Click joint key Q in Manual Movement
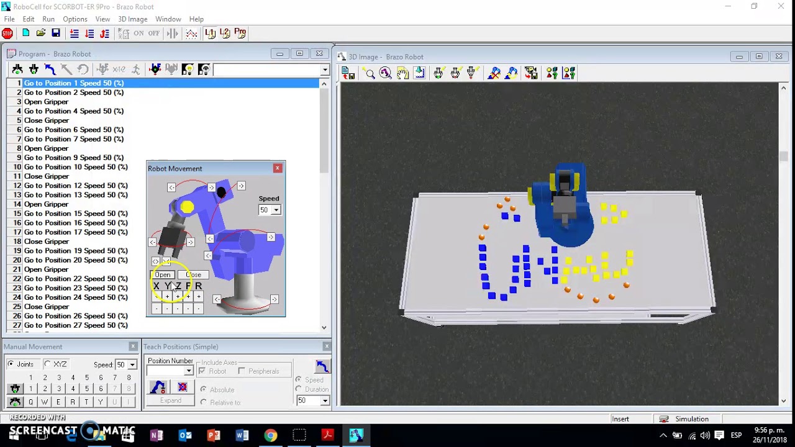The width and height of the screenshot is (795, 447). click(30, 402)
